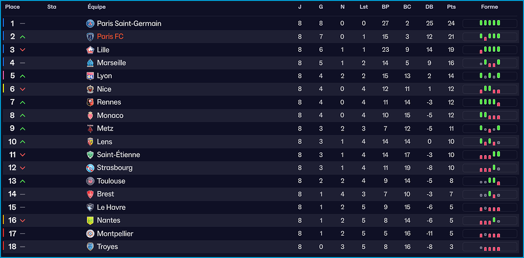Click the Forme column header
Screen dimensions: 524x258
point(489,7)
